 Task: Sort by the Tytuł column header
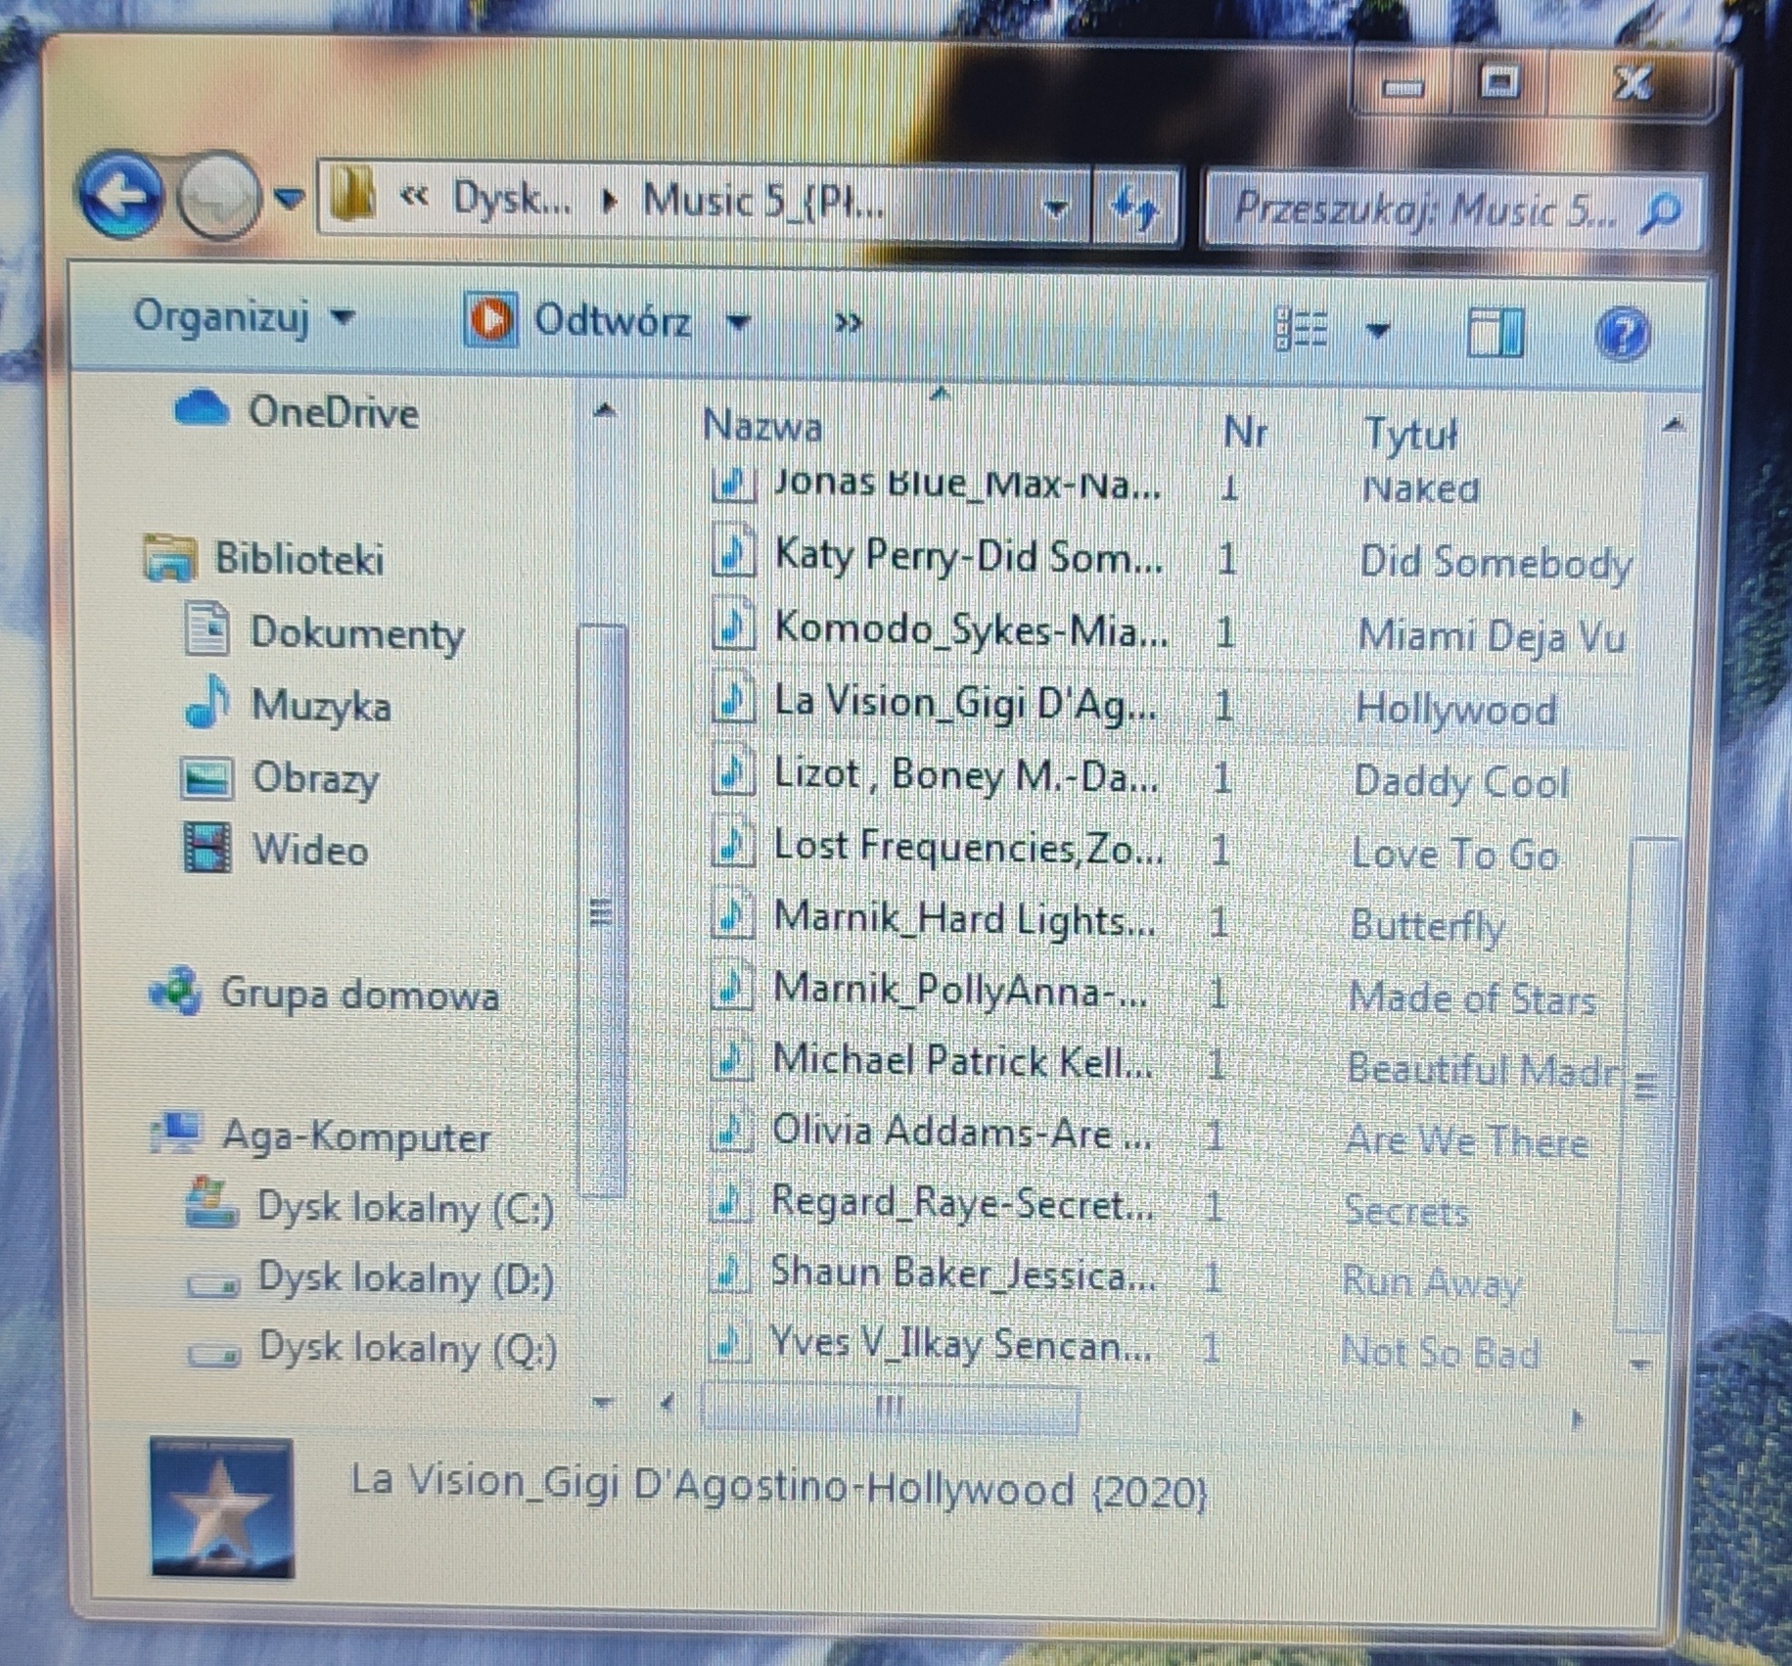point(1411,434)
